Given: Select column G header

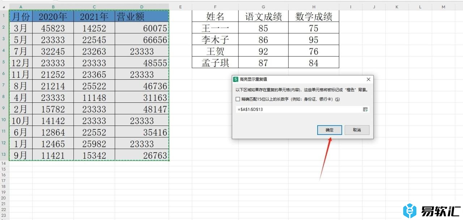Looking at the screenshot, I should click(x=263, y=7).
